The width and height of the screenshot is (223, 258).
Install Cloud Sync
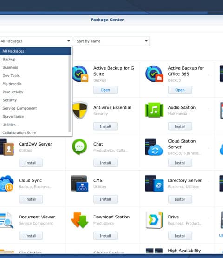coord(31,199)
